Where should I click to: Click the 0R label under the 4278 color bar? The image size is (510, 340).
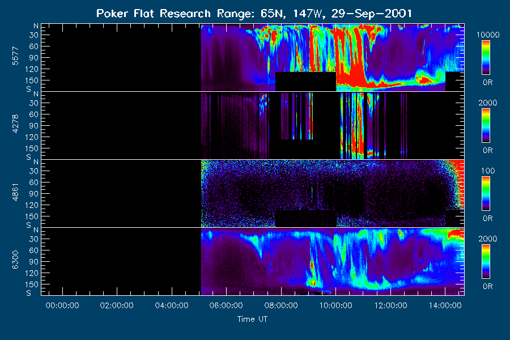[x=487, y=151]
